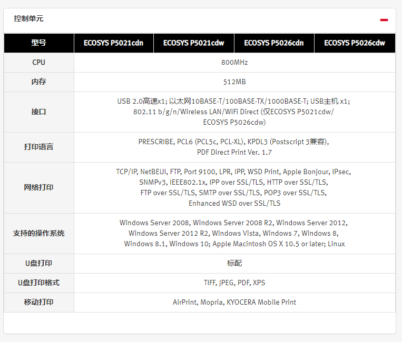The image size is (402, 342).
Task: Select the ECOSYS P5026cdn column header
Action: click(274, 43)
